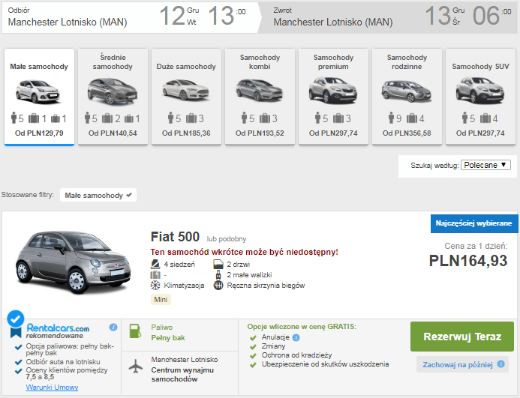Click Zachowaj na później button
The image size is (520, 398).
pyautogui.click(x=462, y=364)
